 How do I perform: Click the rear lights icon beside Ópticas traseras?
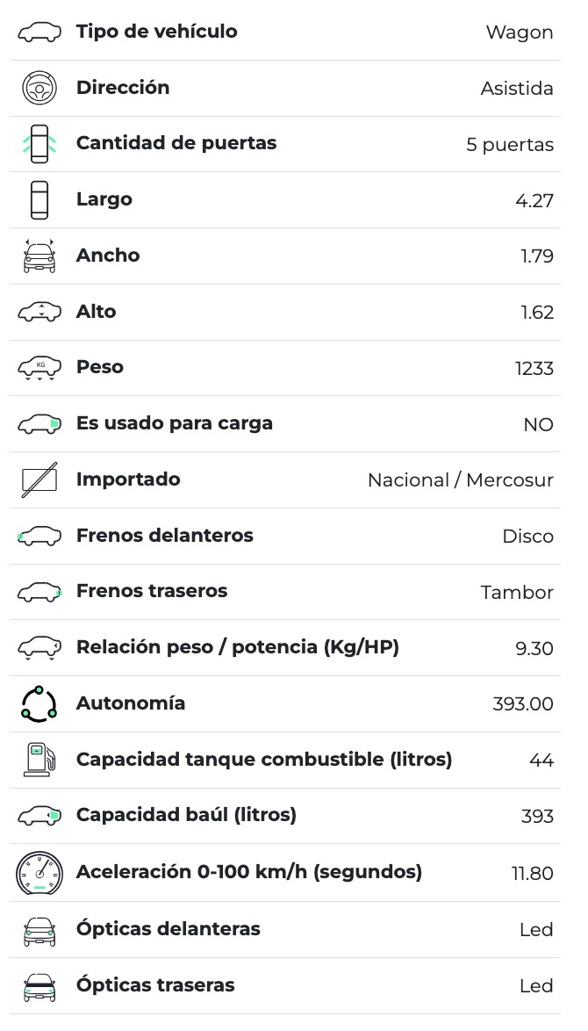(x=39, y=986)
